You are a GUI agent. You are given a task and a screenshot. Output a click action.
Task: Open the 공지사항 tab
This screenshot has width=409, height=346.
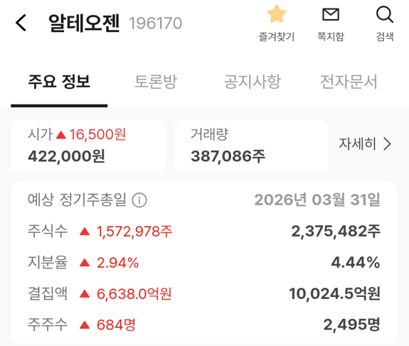(253, 82)
